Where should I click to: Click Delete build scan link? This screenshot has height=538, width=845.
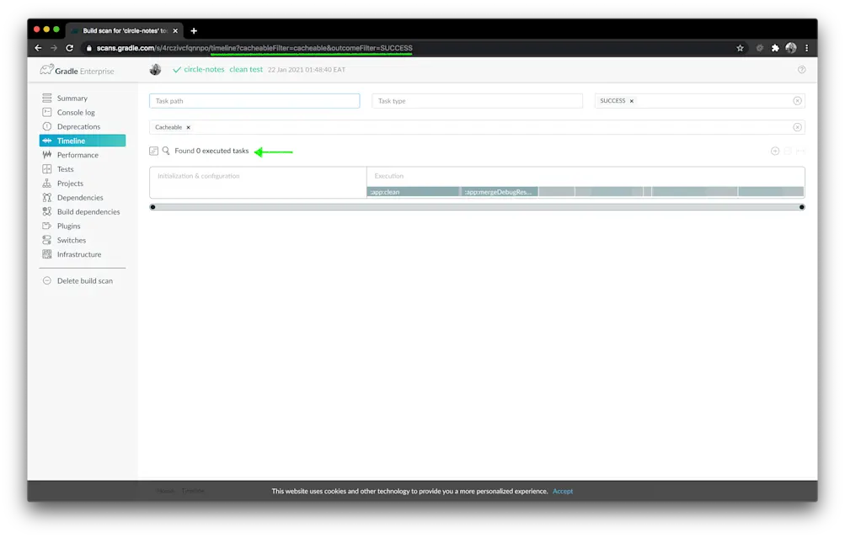[84, 280]
